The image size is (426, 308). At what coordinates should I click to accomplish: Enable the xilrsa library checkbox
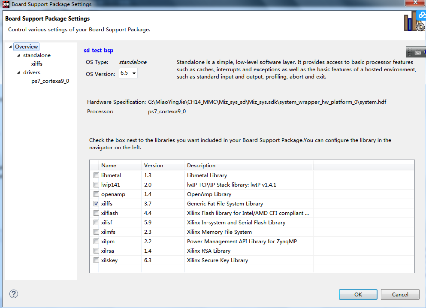pos(96,251)
